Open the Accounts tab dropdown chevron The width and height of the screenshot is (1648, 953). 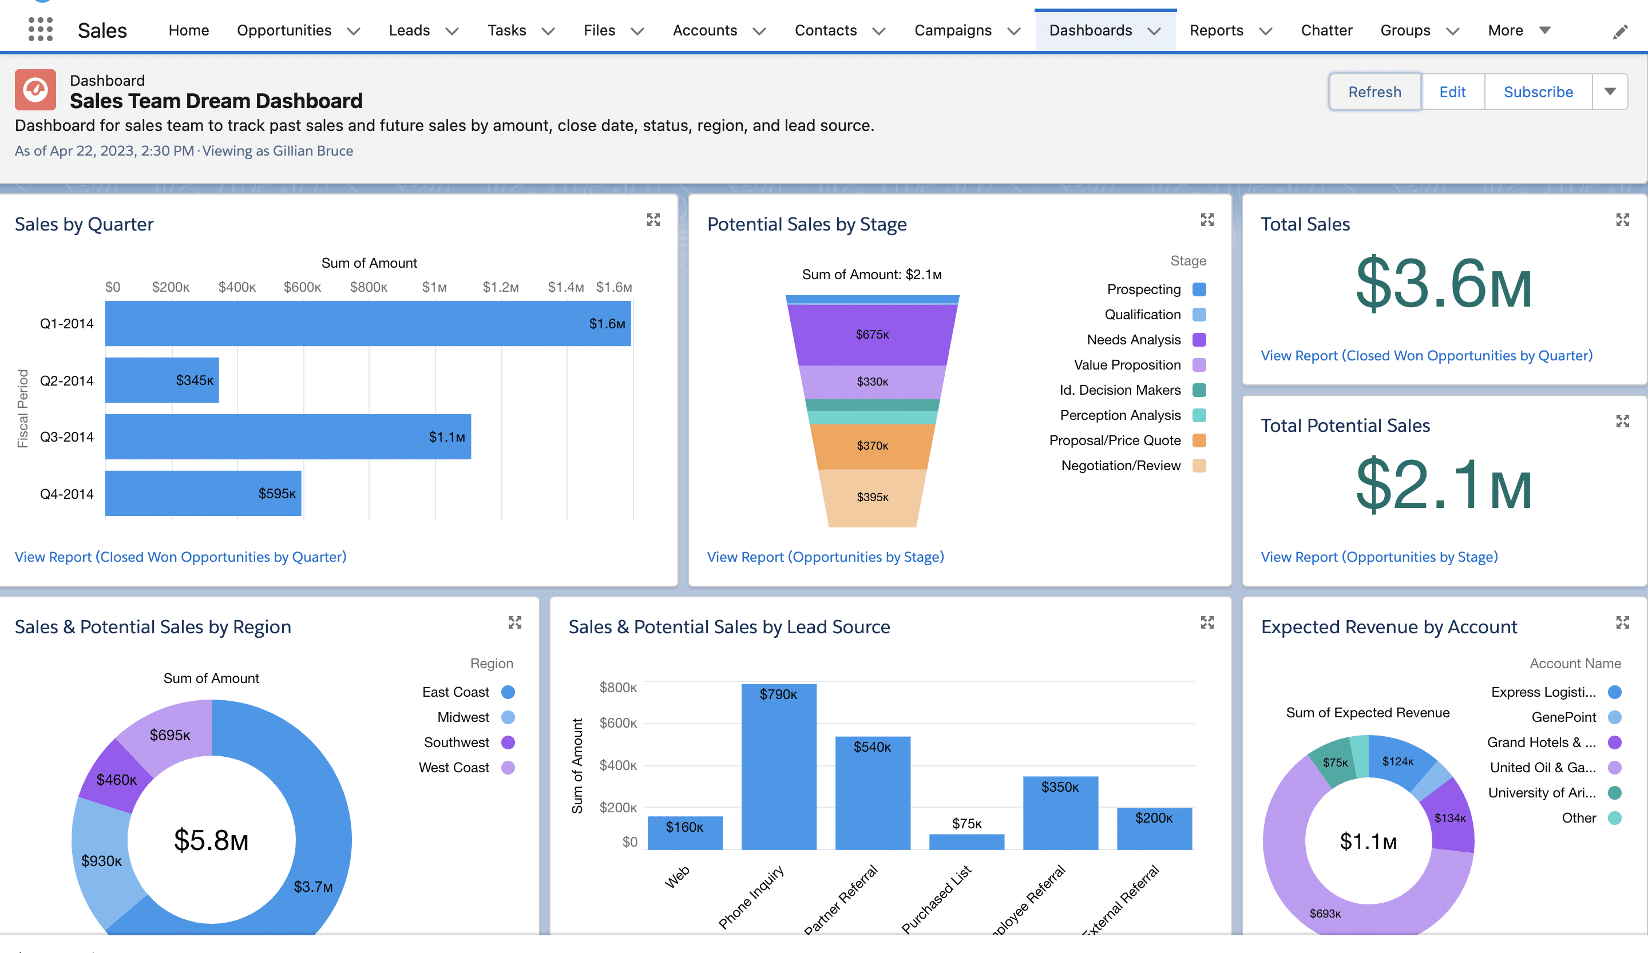pos(759,31)
